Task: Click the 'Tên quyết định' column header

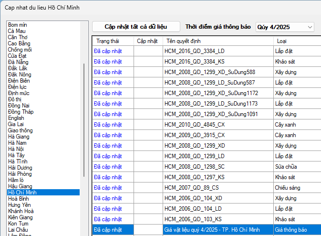Action: (x=218, y=41)
